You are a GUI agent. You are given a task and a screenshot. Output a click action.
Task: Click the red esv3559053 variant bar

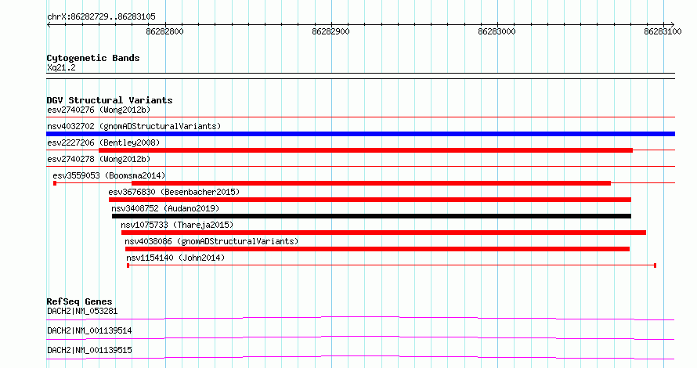[x=371, y=183]
